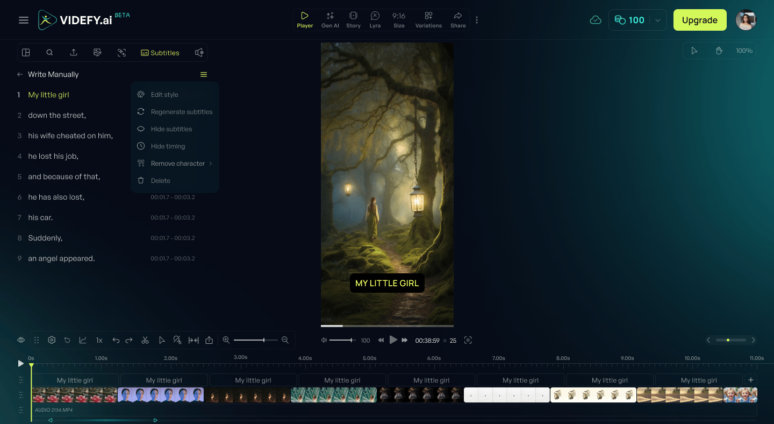Screen dimensions: 774x424
Task: Open the AI scan sparkle panel
Action: click(121, 53)
